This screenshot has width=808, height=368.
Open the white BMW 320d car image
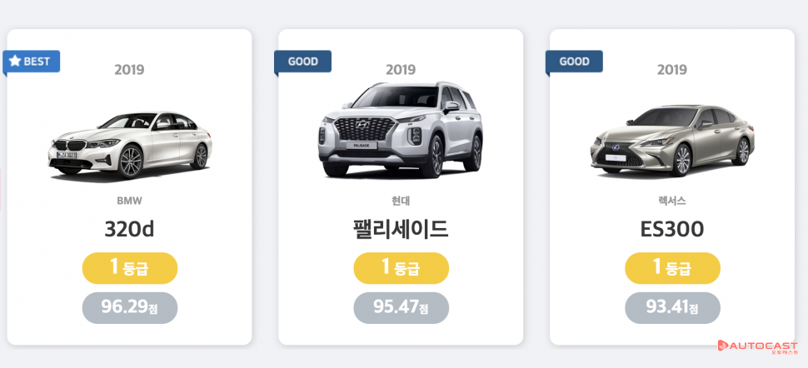tap(130, 143)
